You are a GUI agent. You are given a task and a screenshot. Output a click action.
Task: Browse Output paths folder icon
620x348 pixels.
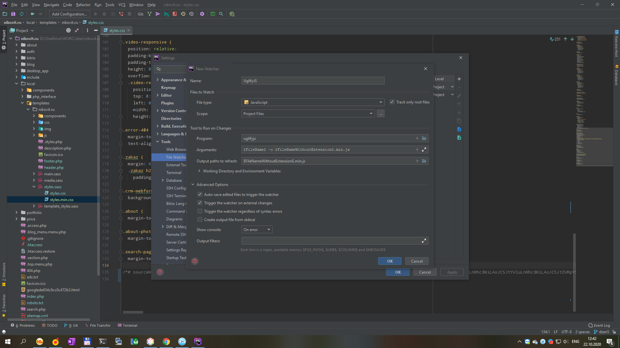pos(424,161)
